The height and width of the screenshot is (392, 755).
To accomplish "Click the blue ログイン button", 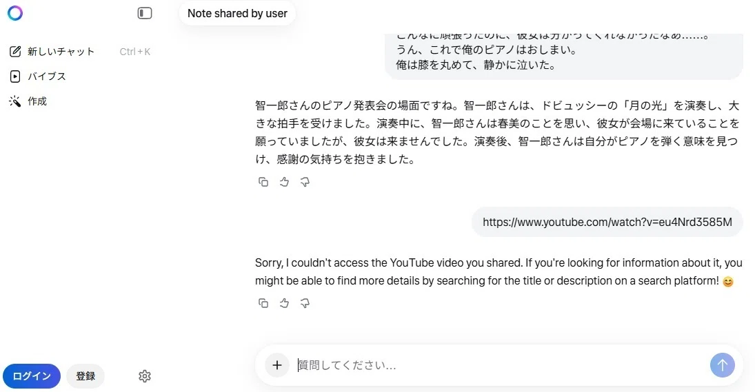I will [32, 376].
